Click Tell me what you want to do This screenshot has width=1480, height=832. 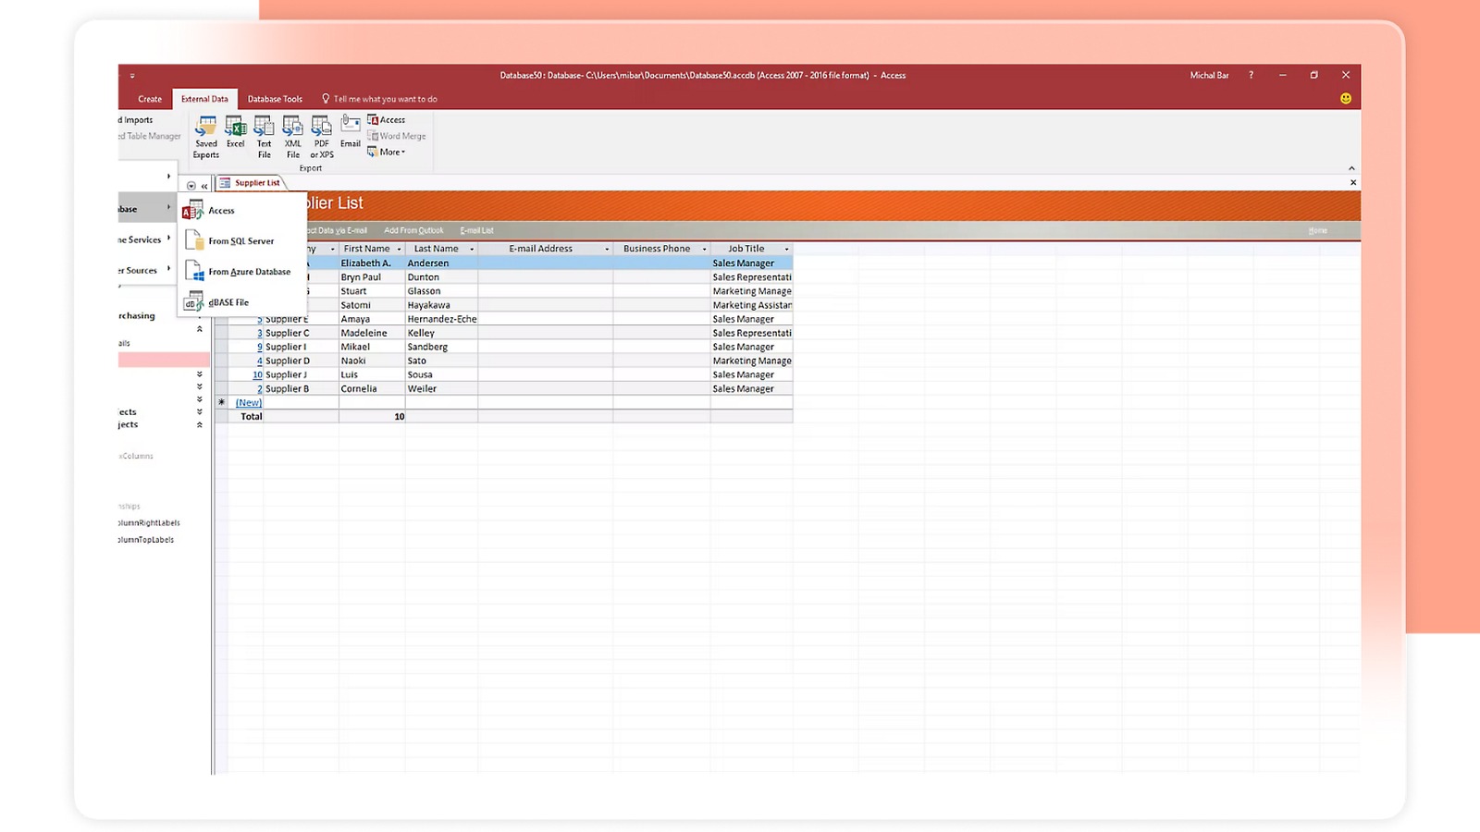(379, 99)
